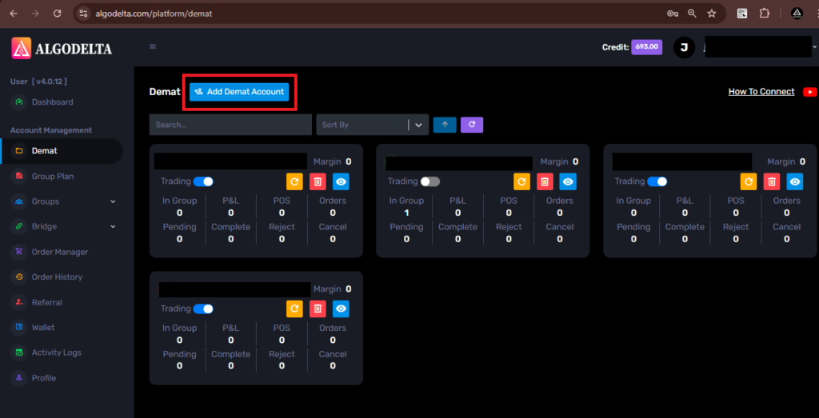
Task: Open the Profile page
Action: click(43, 378)
